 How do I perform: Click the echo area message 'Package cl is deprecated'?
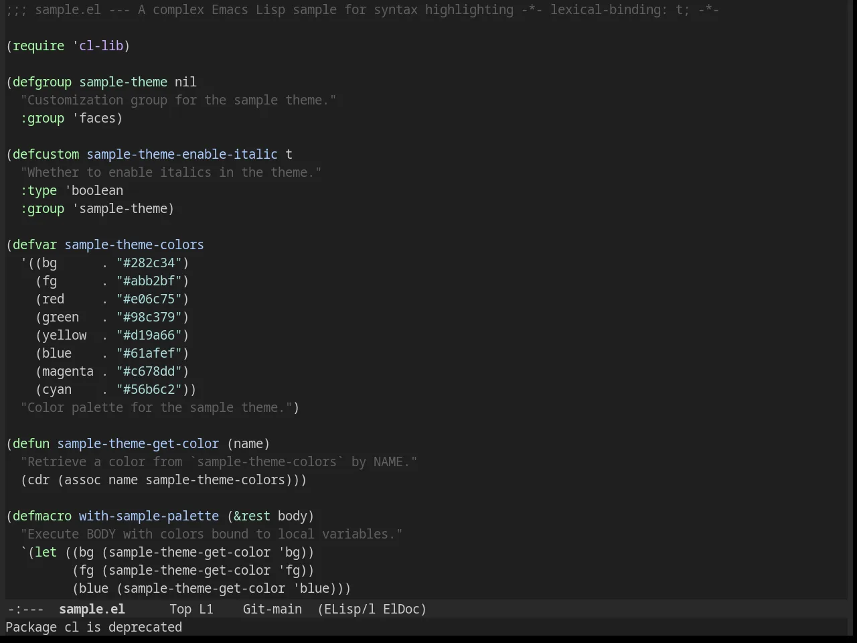pyautogui.click(x=94, y=627)
